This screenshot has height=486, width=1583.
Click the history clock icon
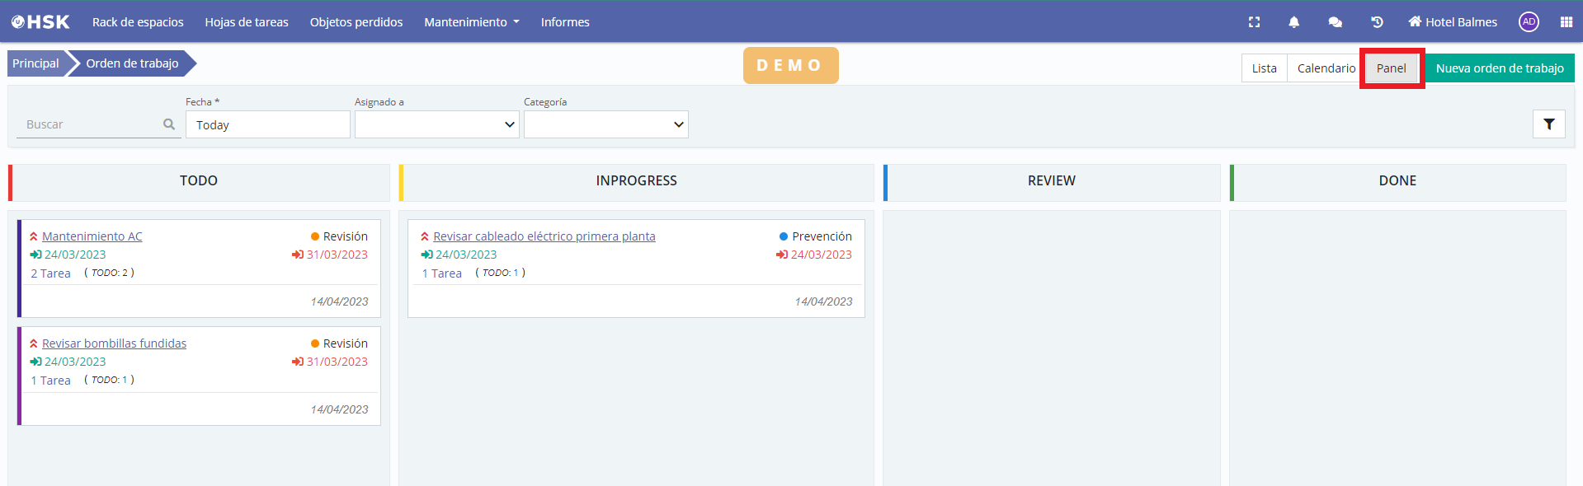pos(1377,22)
